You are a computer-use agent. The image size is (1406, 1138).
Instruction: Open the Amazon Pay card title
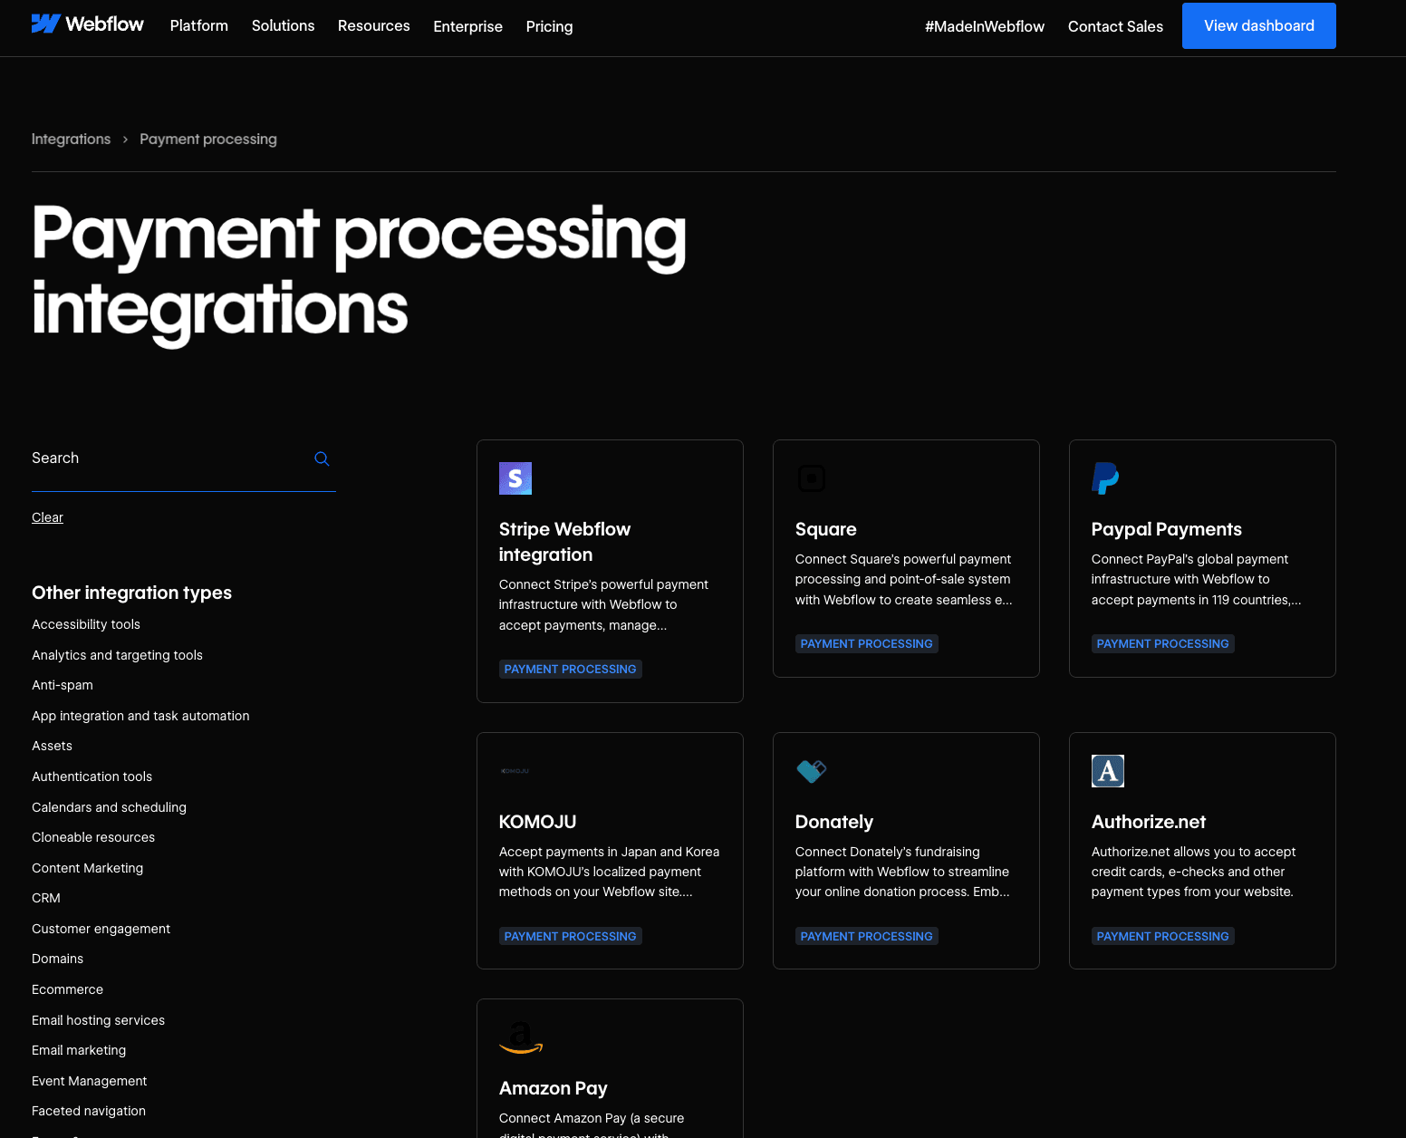pyautogui.click(x=553, y=1088)
